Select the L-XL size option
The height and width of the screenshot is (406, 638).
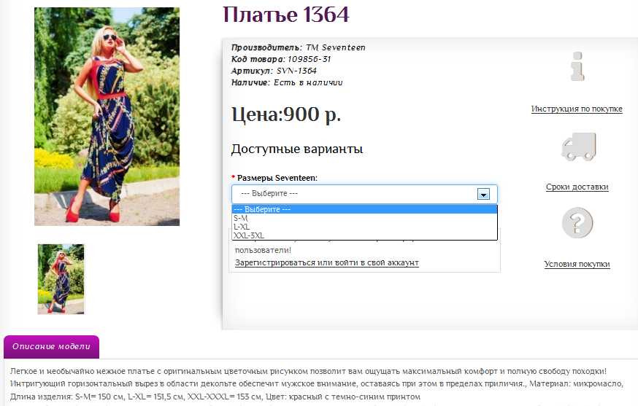[364, 227]
